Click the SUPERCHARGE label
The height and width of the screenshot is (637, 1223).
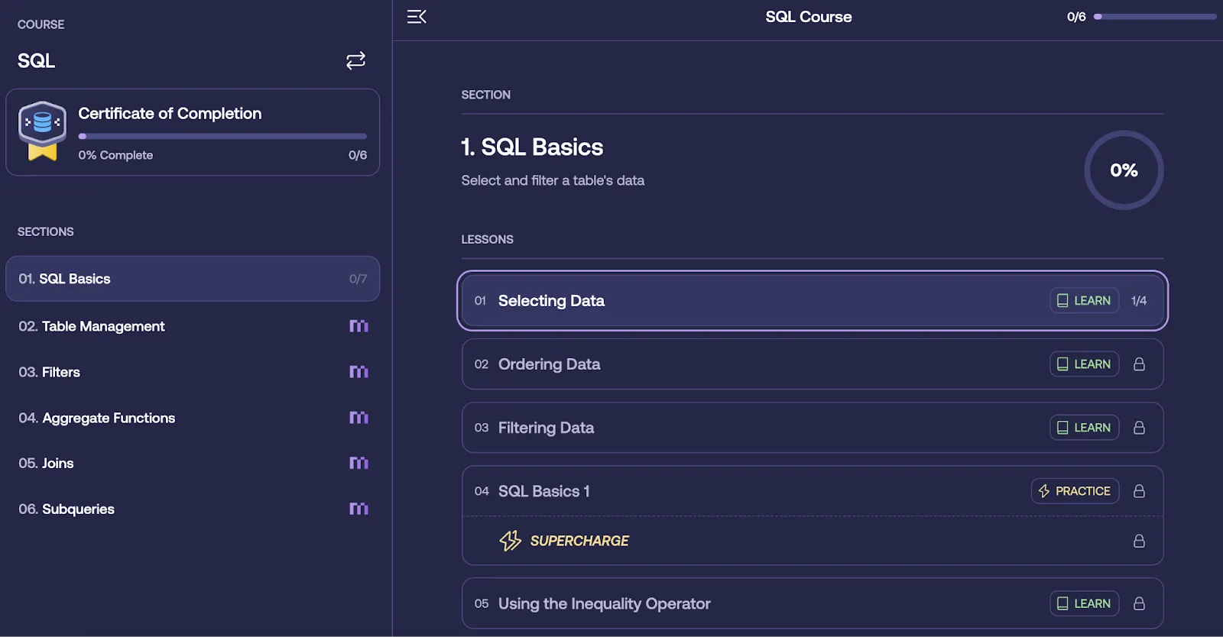click(x=579, y=541)
